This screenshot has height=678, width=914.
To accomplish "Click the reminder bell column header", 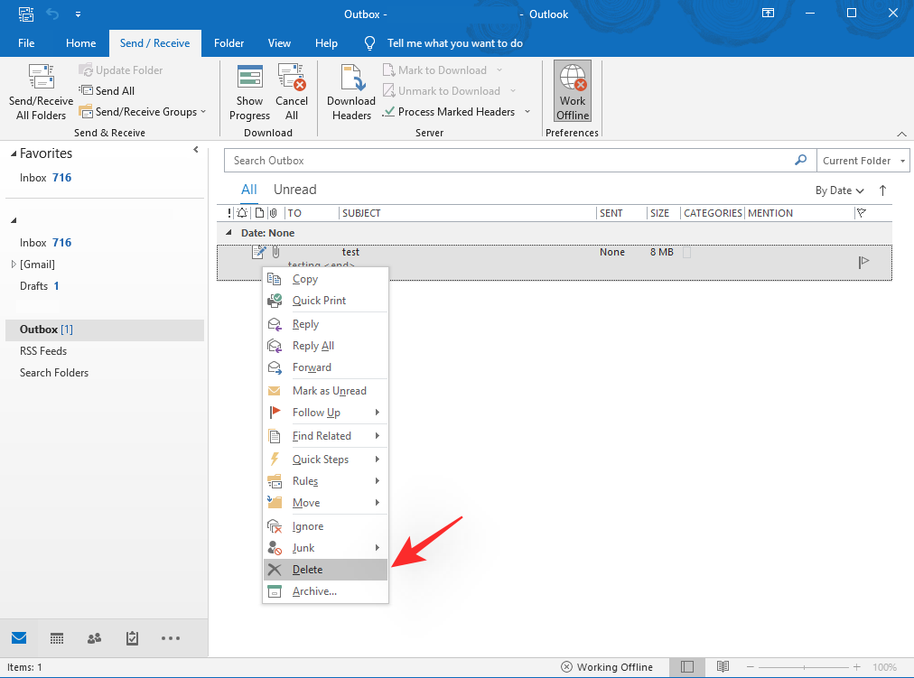I will point(242,213).
